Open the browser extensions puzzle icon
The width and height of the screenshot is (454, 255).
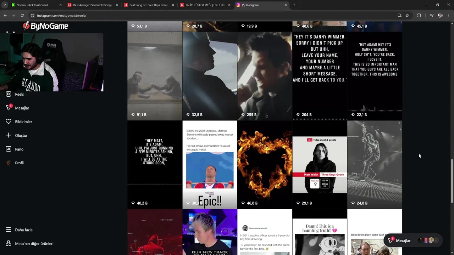419,16
